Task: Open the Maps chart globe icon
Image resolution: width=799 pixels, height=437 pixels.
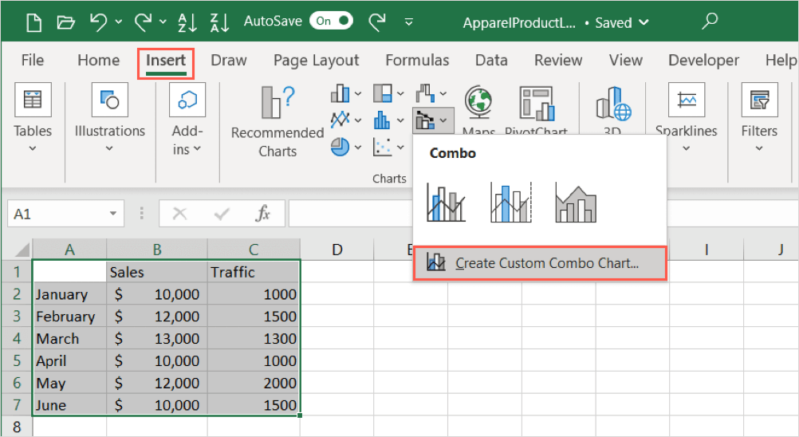Action: click(x=478, y=102)
